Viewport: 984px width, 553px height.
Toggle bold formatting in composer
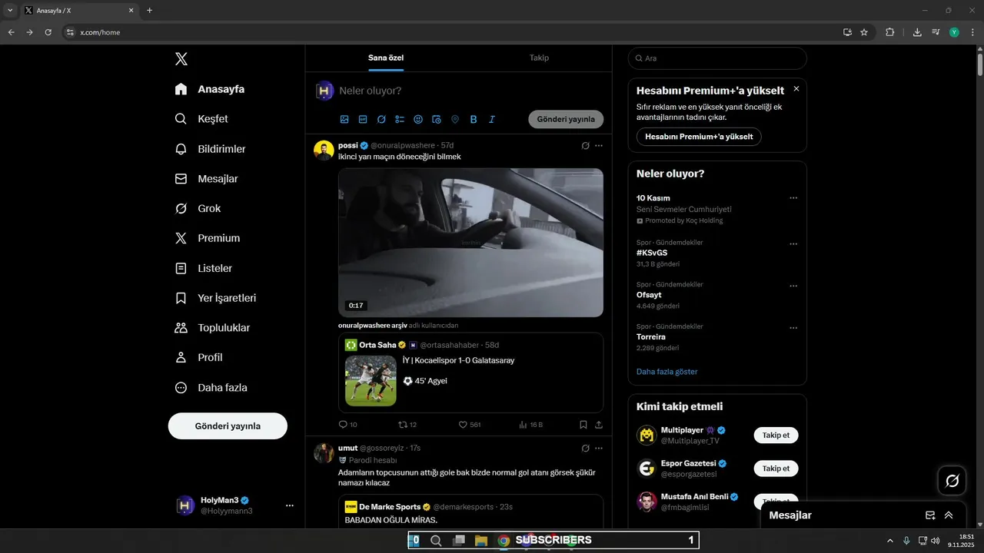click(x=474, y=119)
